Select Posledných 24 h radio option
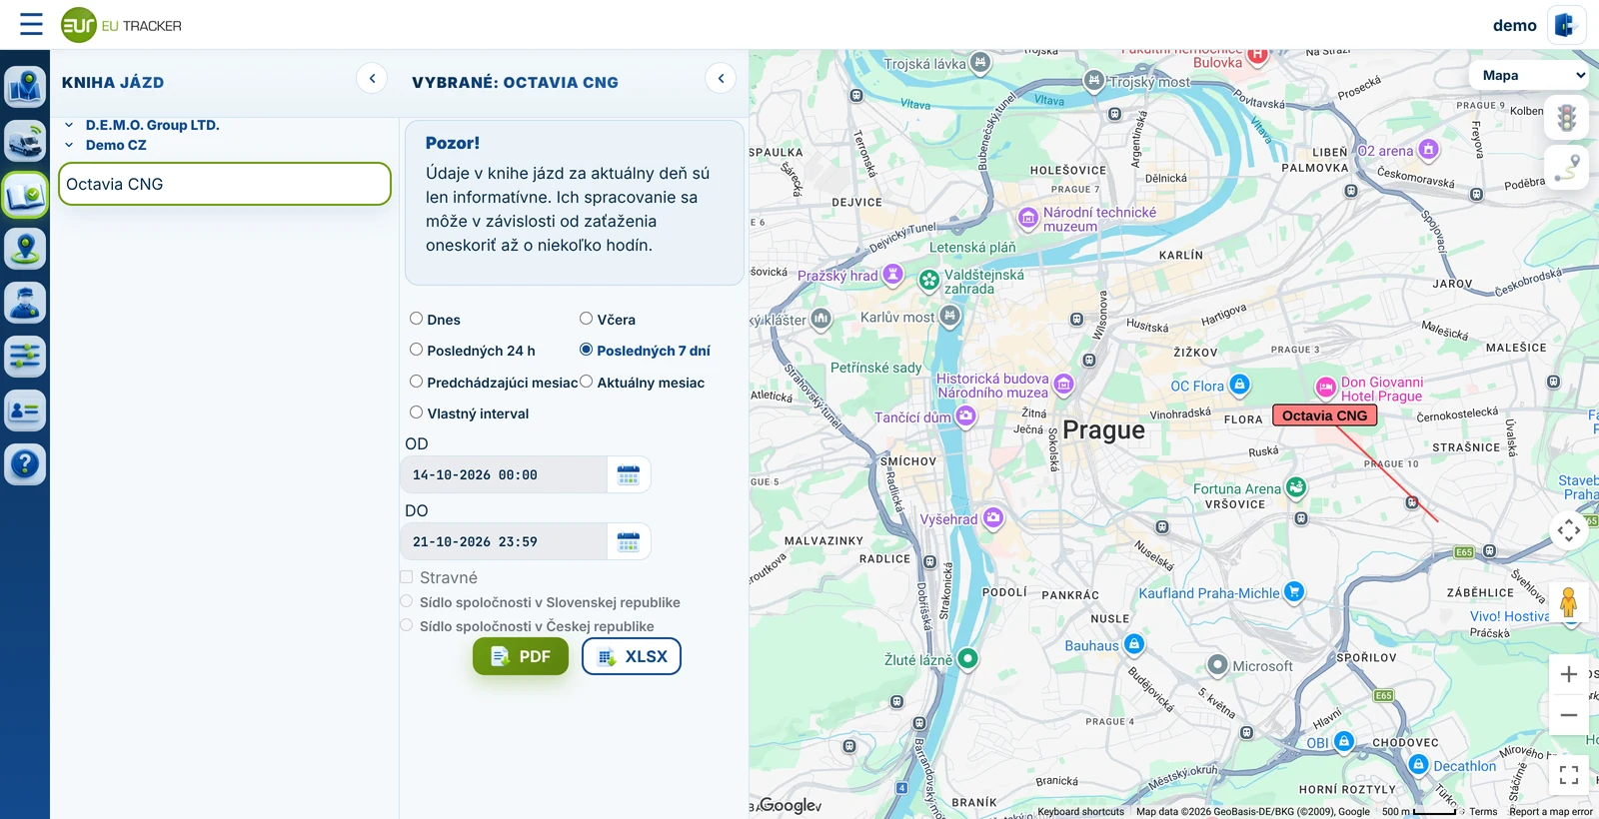This screenshot has width=1599, height=819. click(x=416, y=350)
